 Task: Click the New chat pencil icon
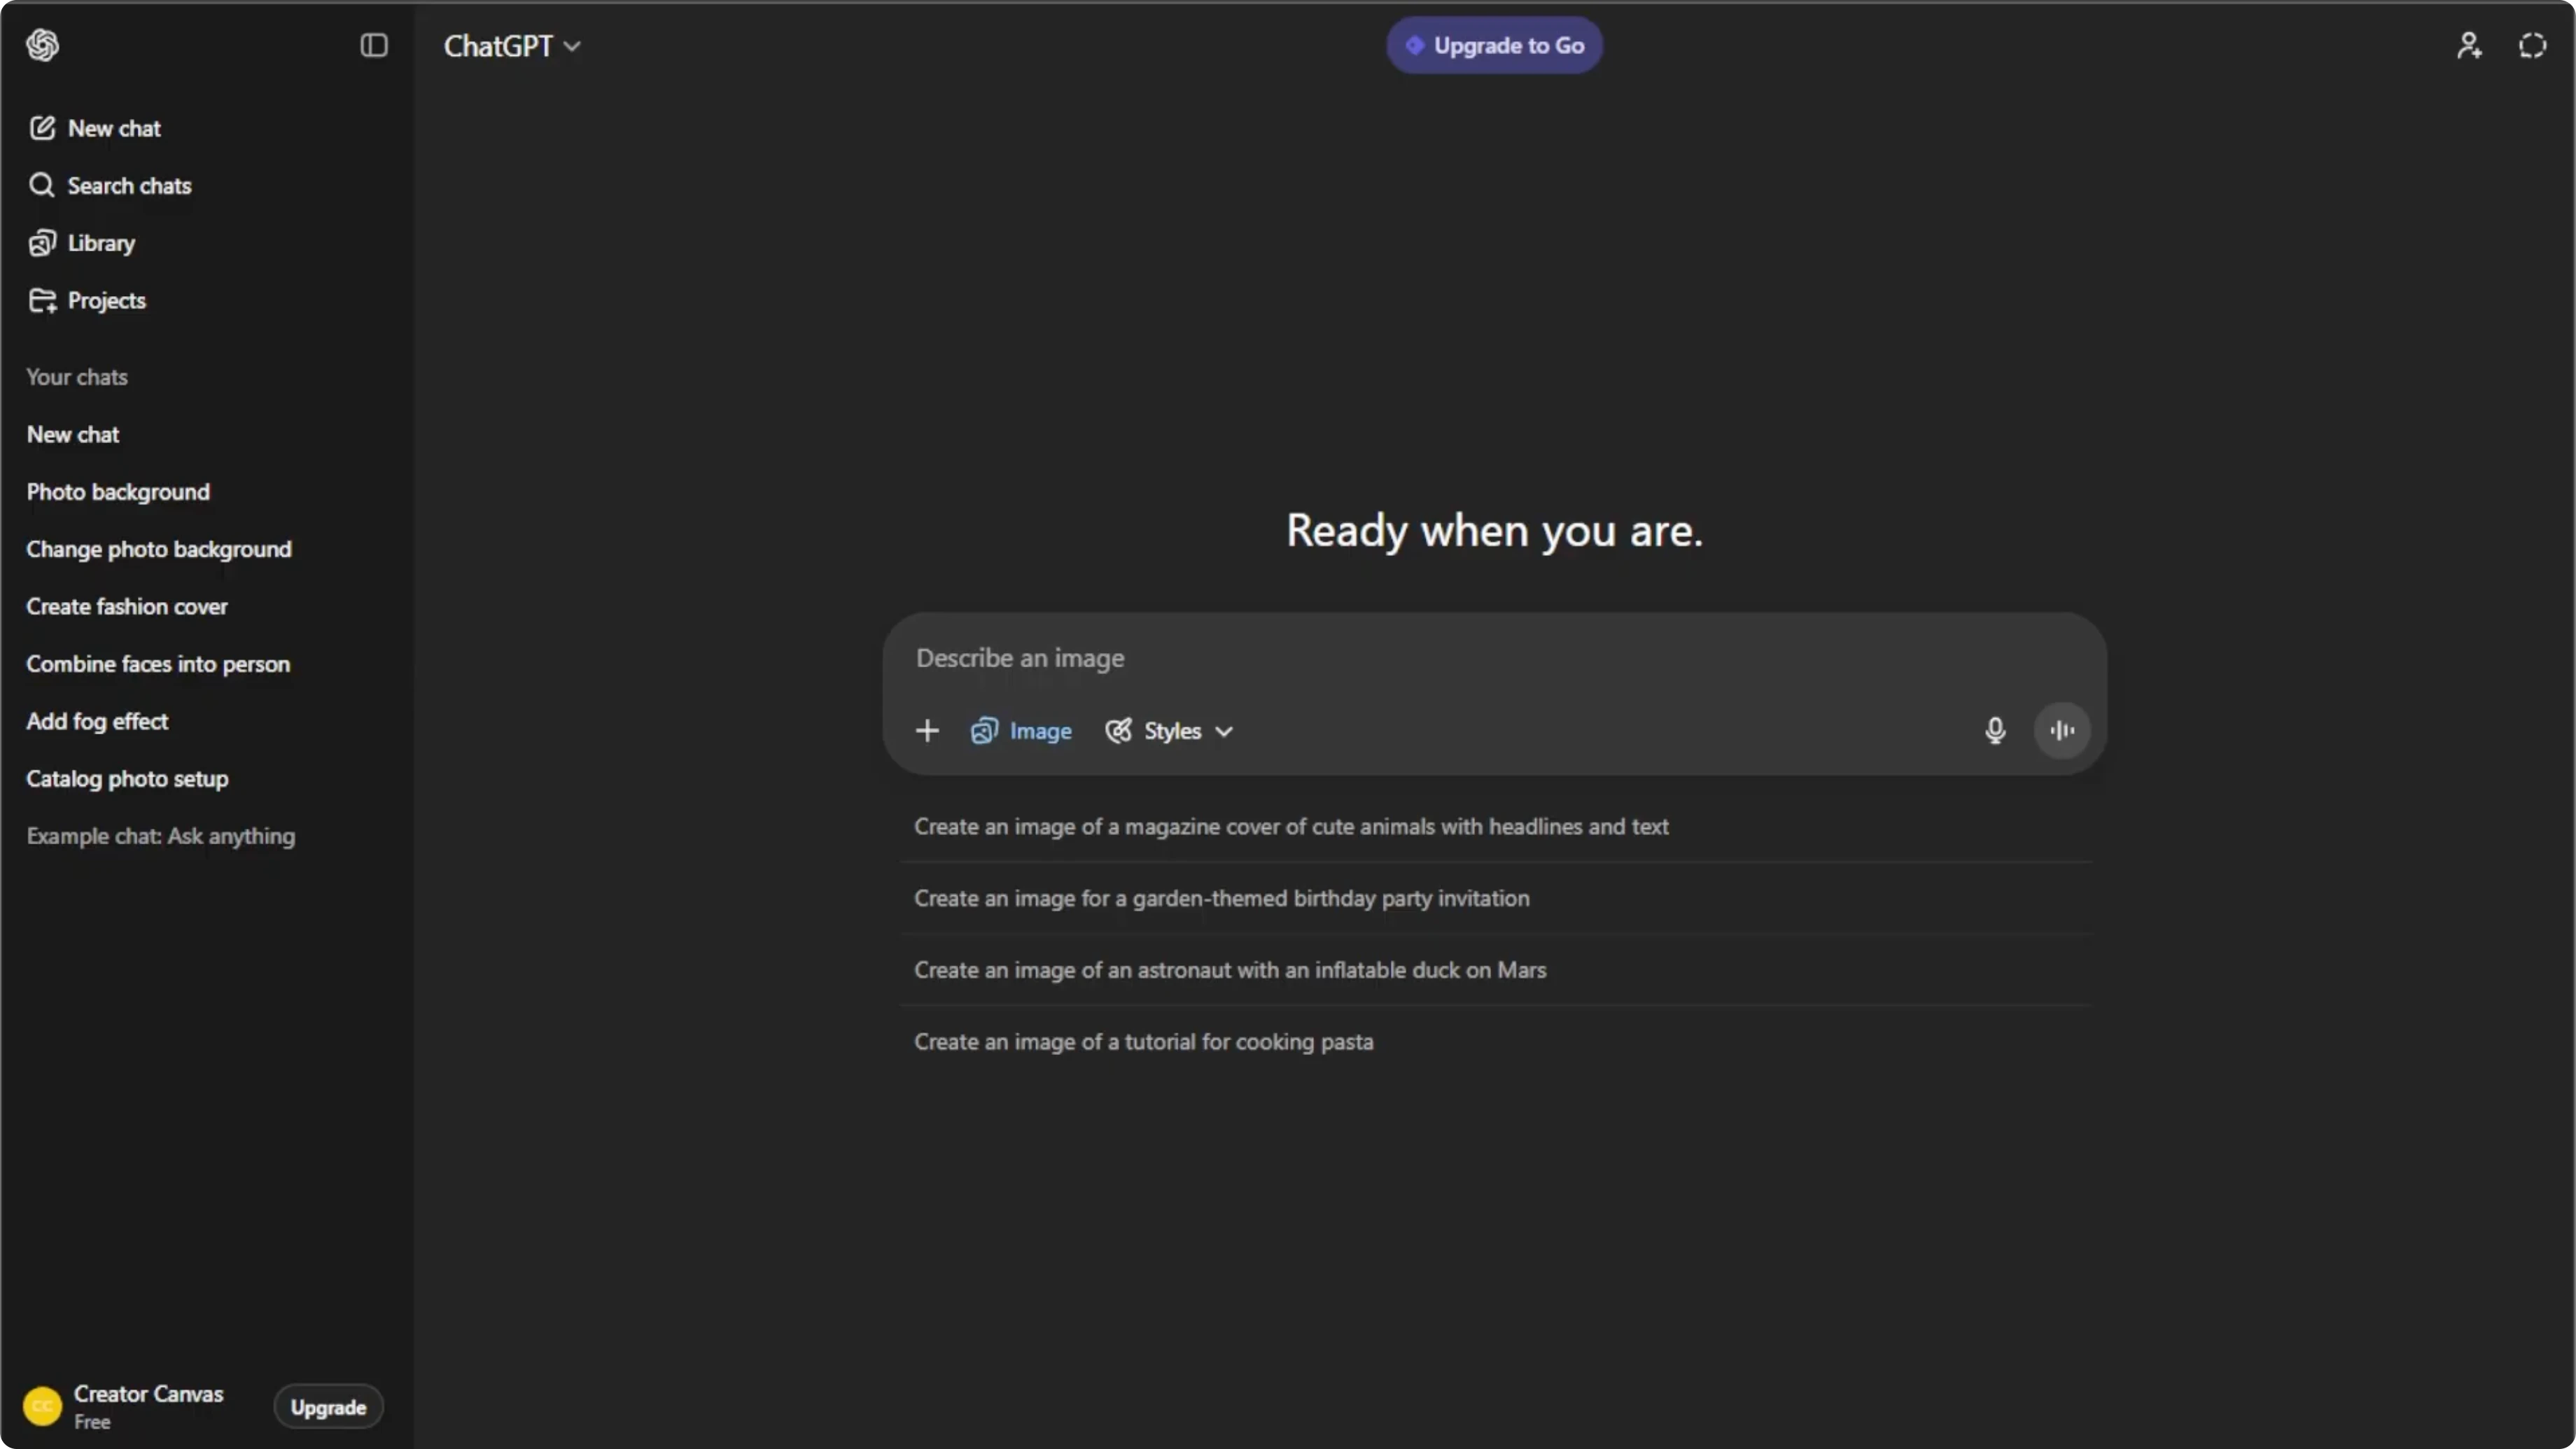click(41, 128)
